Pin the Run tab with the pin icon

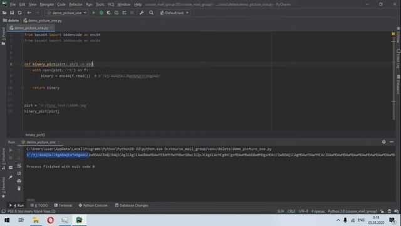pyautogui.click(x=11, y=177)
